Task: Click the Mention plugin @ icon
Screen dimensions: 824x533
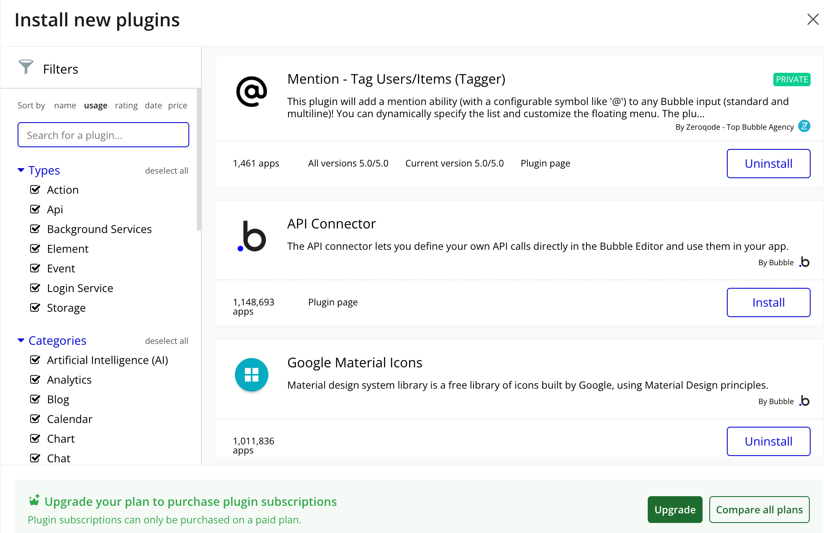Action: pyautogui.click(x=252, y=91)
